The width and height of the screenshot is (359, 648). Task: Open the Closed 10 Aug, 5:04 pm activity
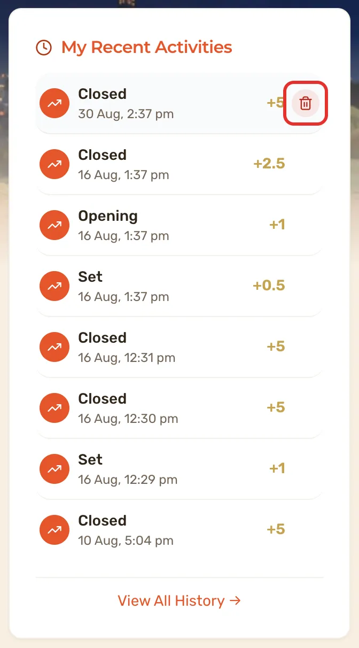(179, 530)
